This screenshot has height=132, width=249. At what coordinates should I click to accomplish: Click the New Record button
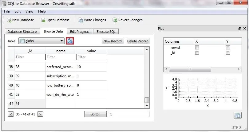113,41
